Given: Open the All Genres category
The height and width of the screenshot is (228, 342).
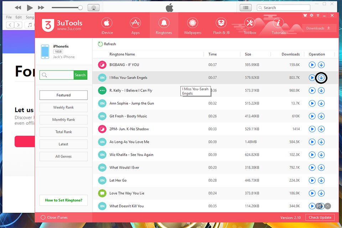Looking at the screenshot, I should coord(63,156).
